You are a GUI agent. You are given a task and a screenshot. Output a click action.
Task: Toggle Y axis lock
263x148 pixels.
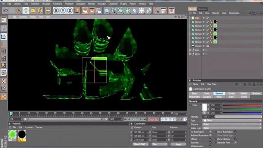[x=63, y=11]
